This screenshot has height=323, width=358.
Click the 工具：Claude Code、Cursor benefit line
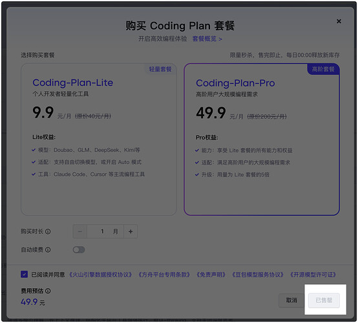[x=88, y=174]
